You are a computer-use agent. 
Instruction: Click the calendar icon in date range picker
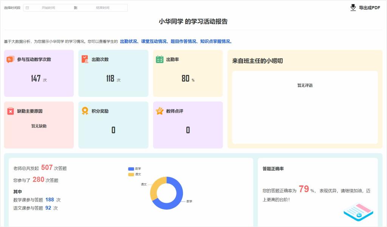coord(27,8)
